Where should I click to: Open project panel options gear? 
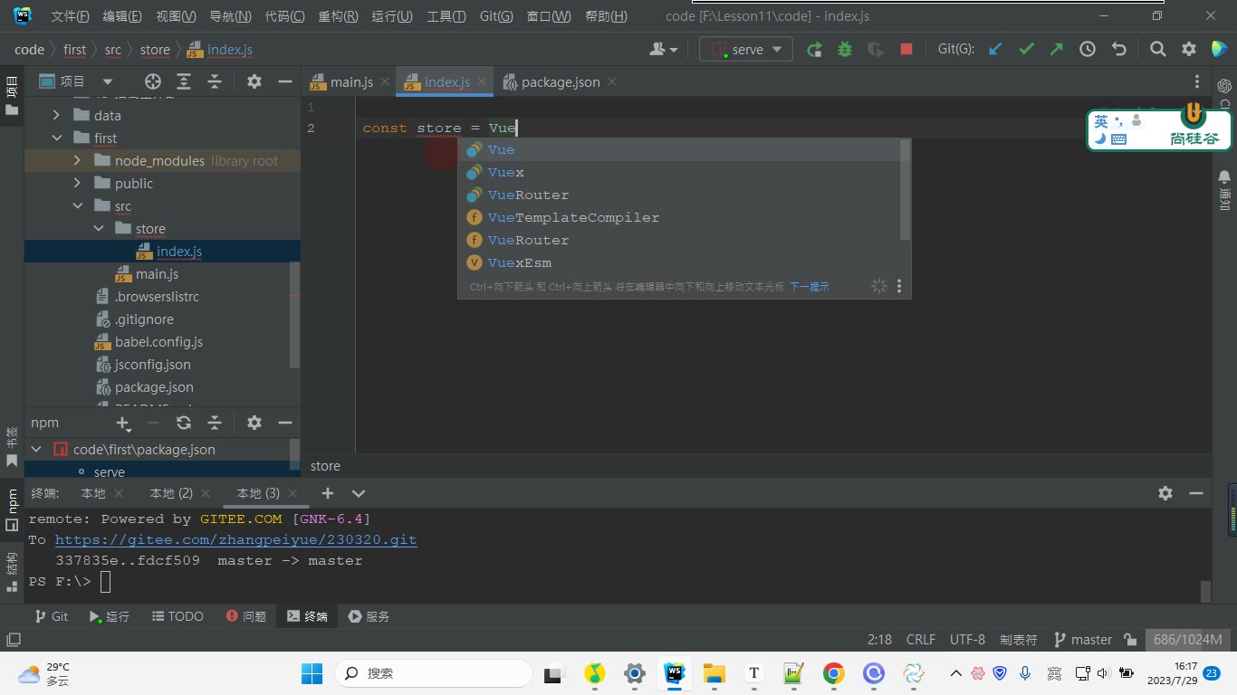254,81
